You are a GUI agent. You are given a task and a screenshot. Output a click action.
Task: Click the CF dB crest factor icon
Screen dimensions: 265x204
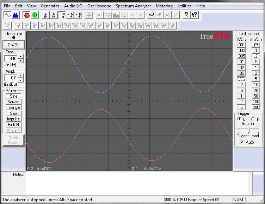(175, 15)
